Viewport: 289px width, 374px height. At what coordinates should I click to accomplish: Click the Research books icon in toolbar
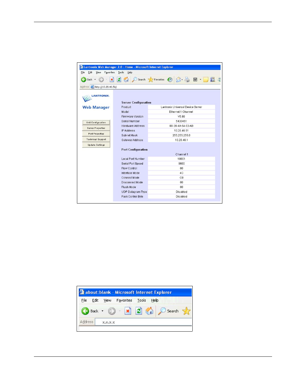[213, 80]
